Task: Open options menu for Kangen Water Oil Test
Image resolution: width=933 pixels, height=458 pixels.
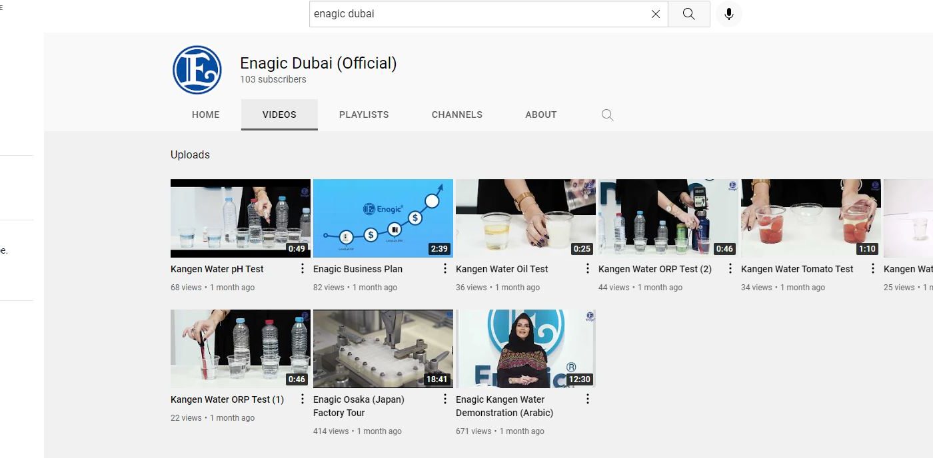Action: [588, 269]
